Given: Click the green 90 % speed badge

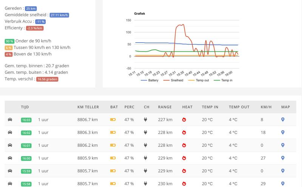Looking at the screenshot, I should (x=9, y=41).
